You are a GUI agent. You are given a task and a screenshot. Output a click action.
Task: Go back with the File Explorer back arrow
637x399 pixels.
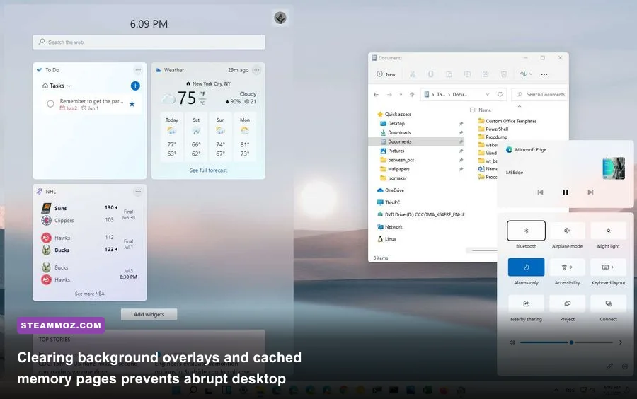pyautogui.click(x=376, y=94)
